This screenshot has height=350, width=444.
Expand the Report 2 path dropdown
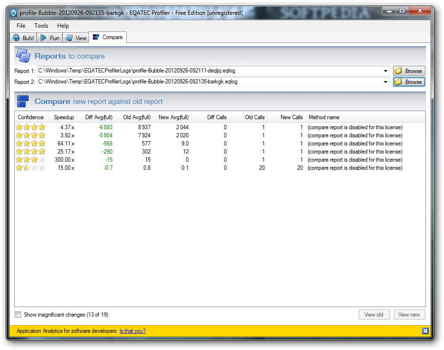click(385, 82)
